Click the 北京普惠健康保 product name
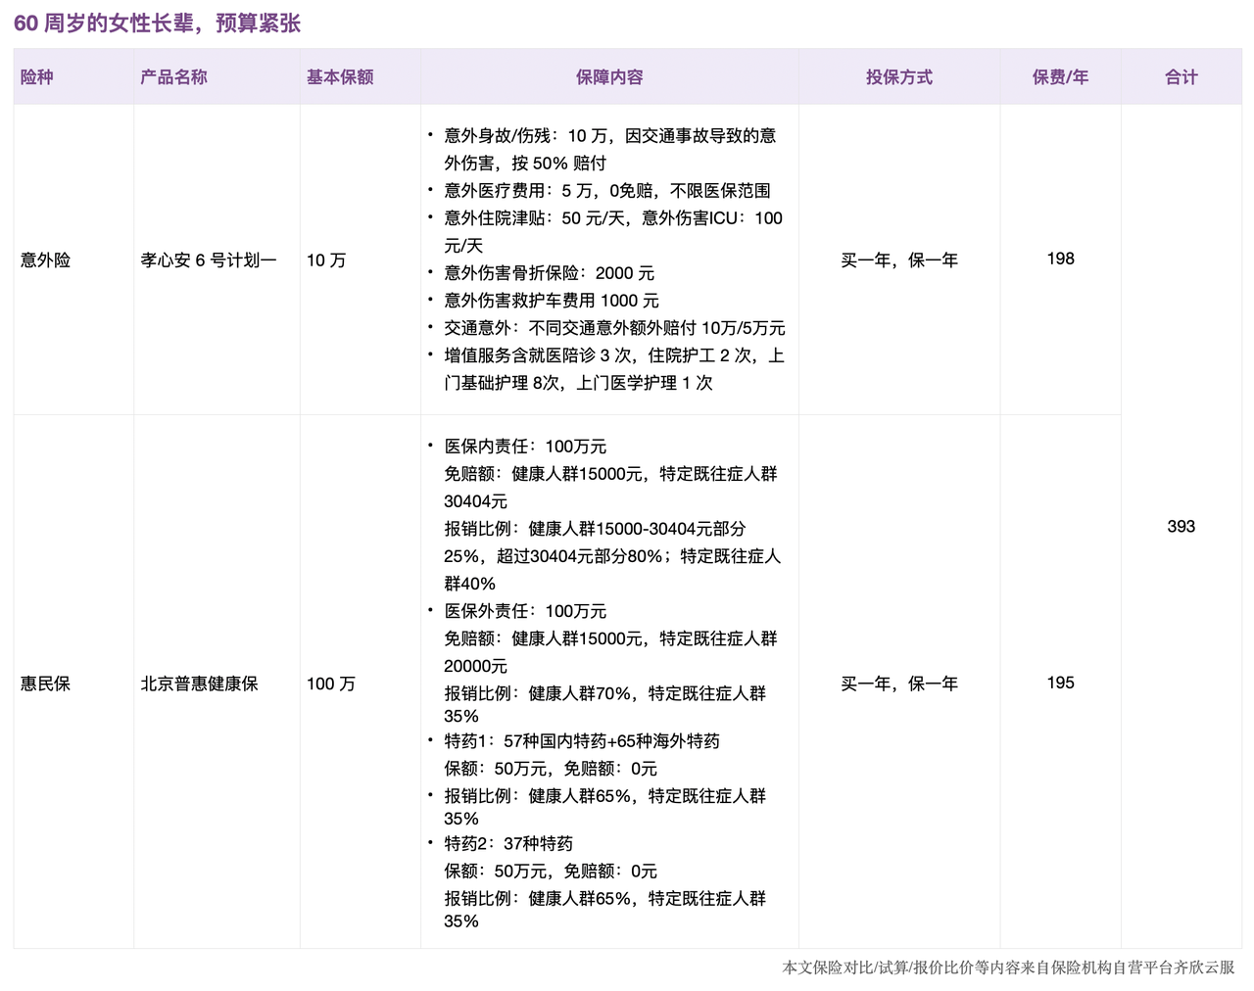Image resolution: width=1254 pixels, height=991 pixels. pos(200,684)
